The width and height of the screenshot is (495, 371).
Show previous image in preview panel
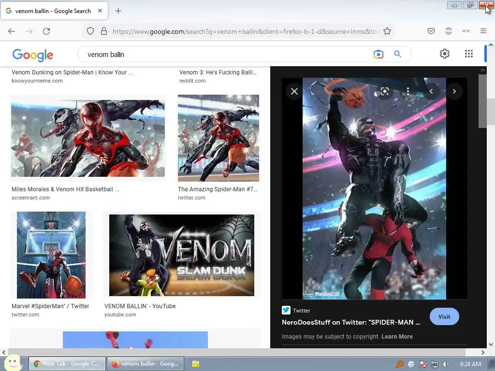pos(431,91)
